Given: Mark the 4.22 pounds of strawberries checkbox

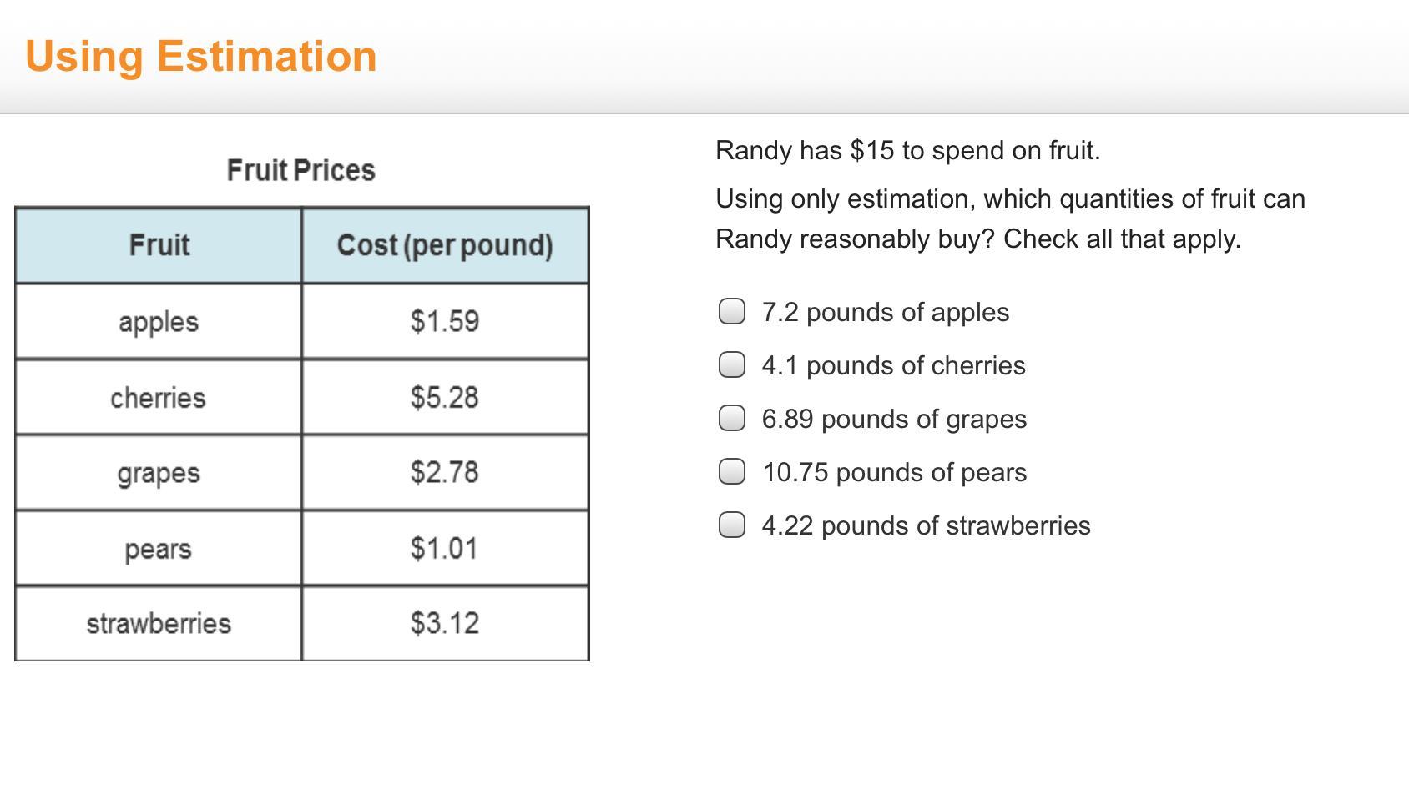Looking at the screenshot, I should [x=732, y=525].
